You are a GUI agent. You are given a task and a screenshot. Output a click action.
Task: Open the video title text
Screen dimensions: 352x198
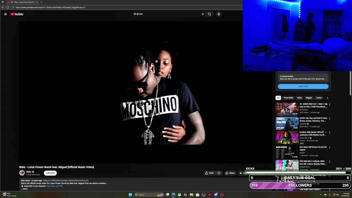(56, 167)
